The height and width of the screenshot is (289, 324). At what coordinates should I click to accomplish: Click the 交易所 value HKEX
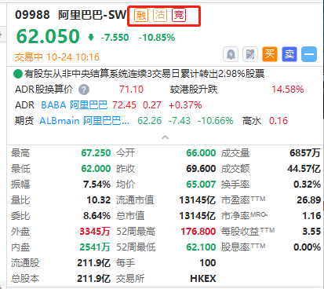[x=203, y=279]
